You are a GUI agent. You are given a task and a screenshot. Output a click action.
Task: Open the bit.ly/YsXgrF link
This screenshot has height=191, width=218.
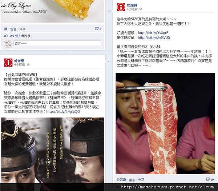153,33
